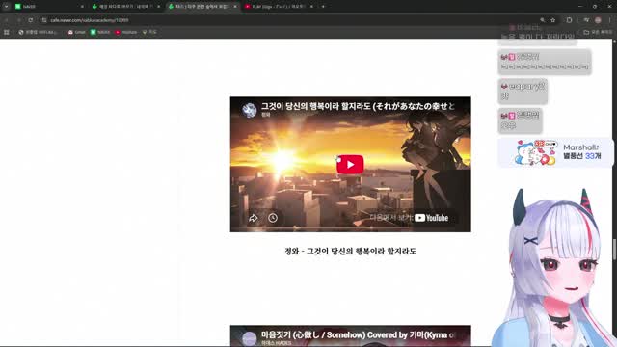
Task: Open the tab search dropdown arrow
Action: pyautogui.click(x=6, y=7)
